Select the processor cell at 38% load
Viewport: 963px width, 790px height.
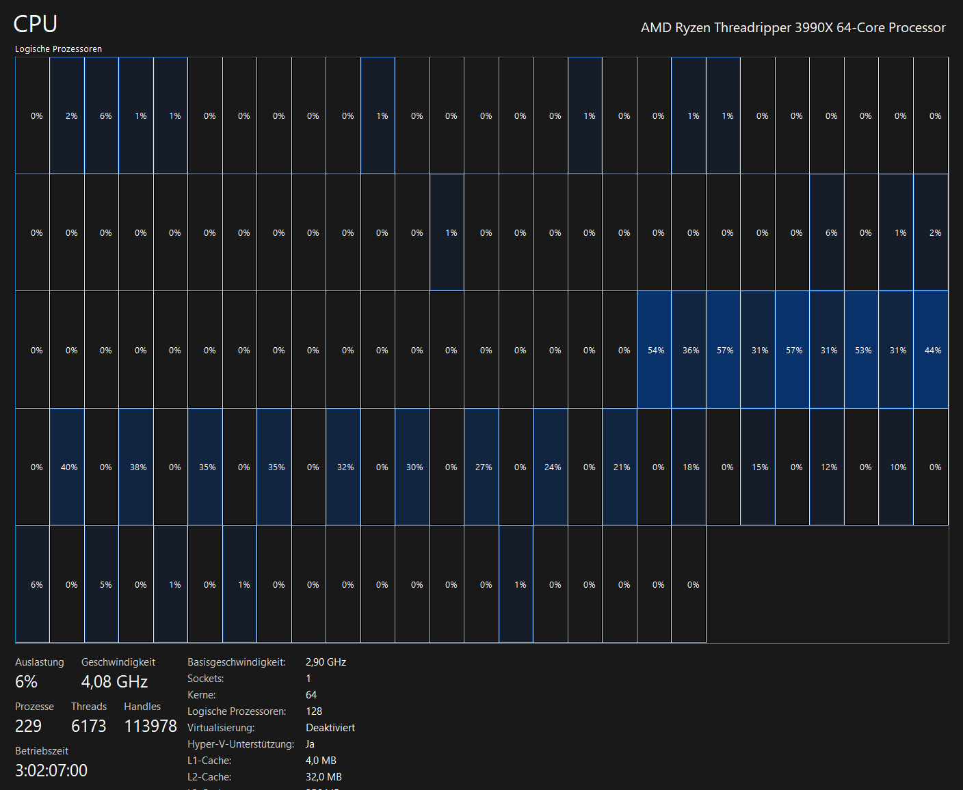pyautogui.click(x=137, y=467)
